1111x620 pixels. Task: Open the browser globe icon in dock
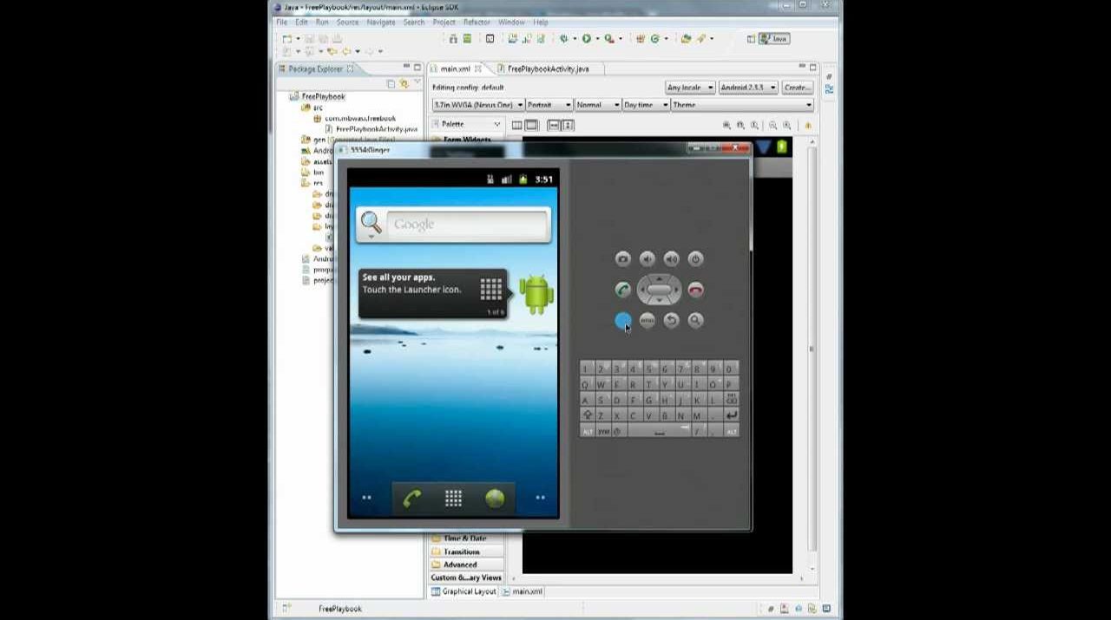click(495, 498)
